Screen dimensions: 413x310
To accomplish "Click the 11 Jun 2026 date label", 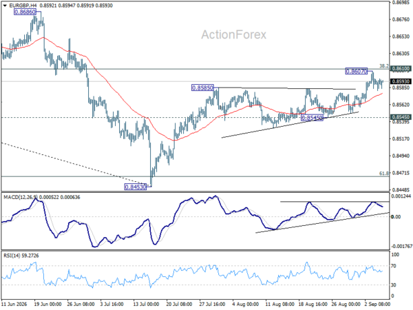I will [x=14, y=304].
